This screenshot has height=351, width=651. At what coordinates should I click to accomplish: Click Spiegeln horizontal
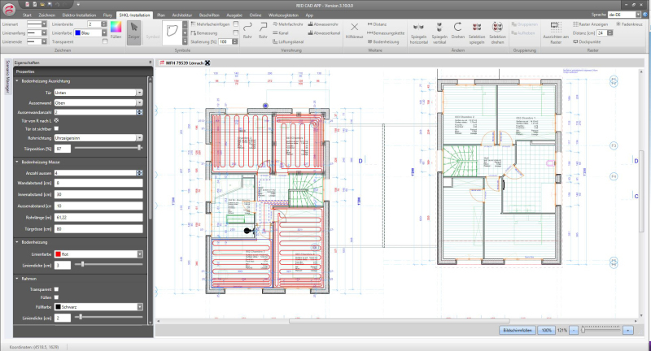pos(418,33)
